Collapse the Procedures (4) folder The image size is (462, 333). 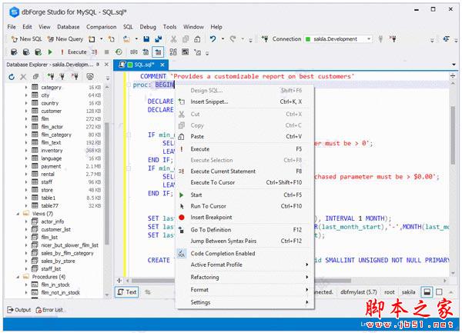click(x=18, y=277)
